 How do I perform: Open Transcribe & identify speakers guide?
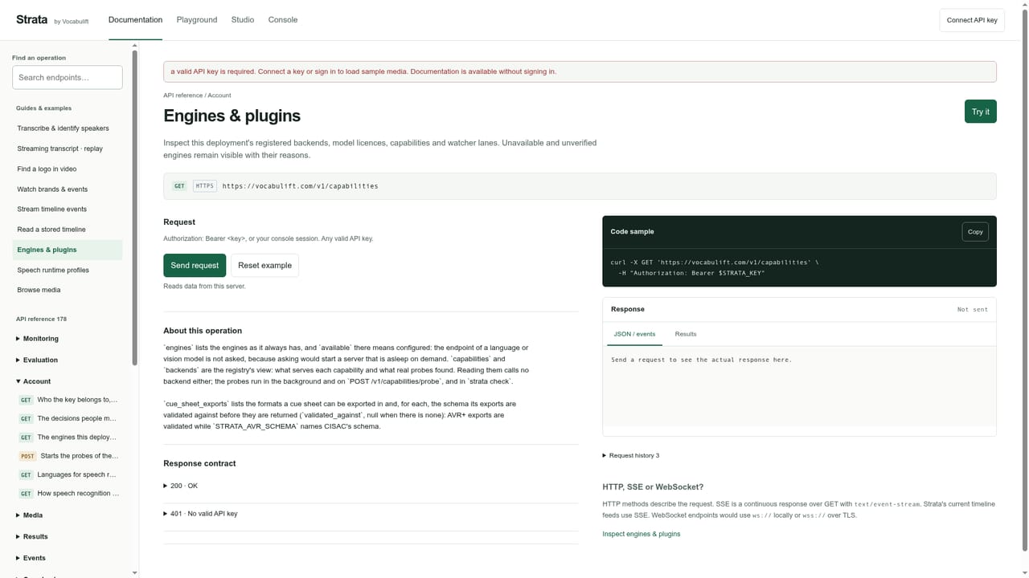point(68,128)
